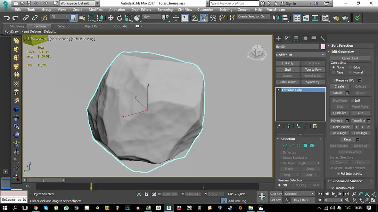The image size is (378, 212).
Task: Open the Render Setup teapot icon
Action: (336, 18)
